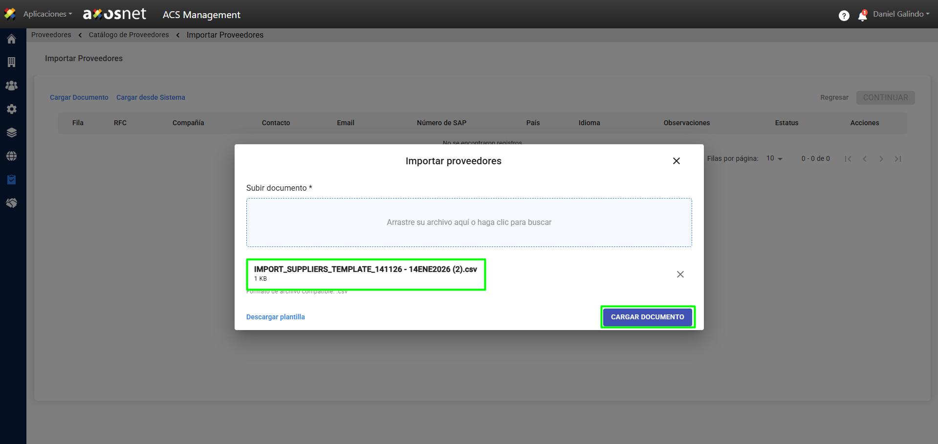Click the help question mark icon
Screen dimensions: 938x444
[x=844, y=16]
